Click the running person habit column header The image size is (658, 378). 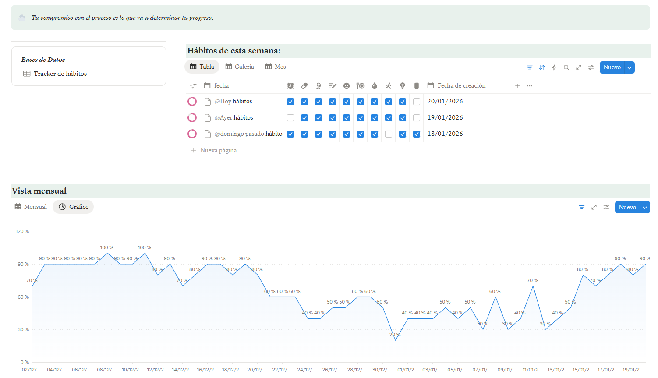point(389,86)
